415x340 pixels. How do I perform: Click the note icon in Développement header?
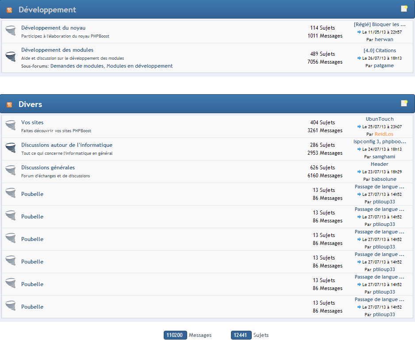404,8
